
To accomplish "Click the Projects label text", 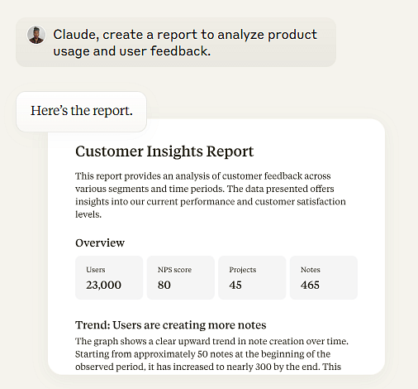I will 243,270.
